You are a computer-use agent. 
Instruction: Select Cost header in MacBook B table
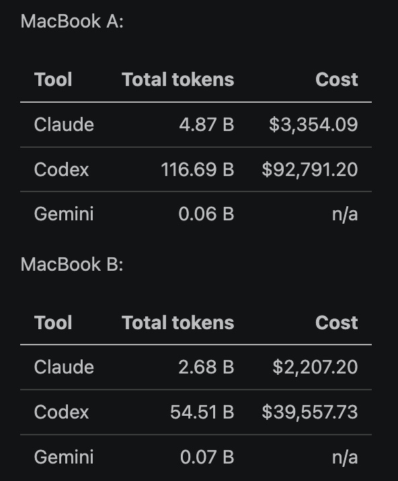(x=337, y=322)
